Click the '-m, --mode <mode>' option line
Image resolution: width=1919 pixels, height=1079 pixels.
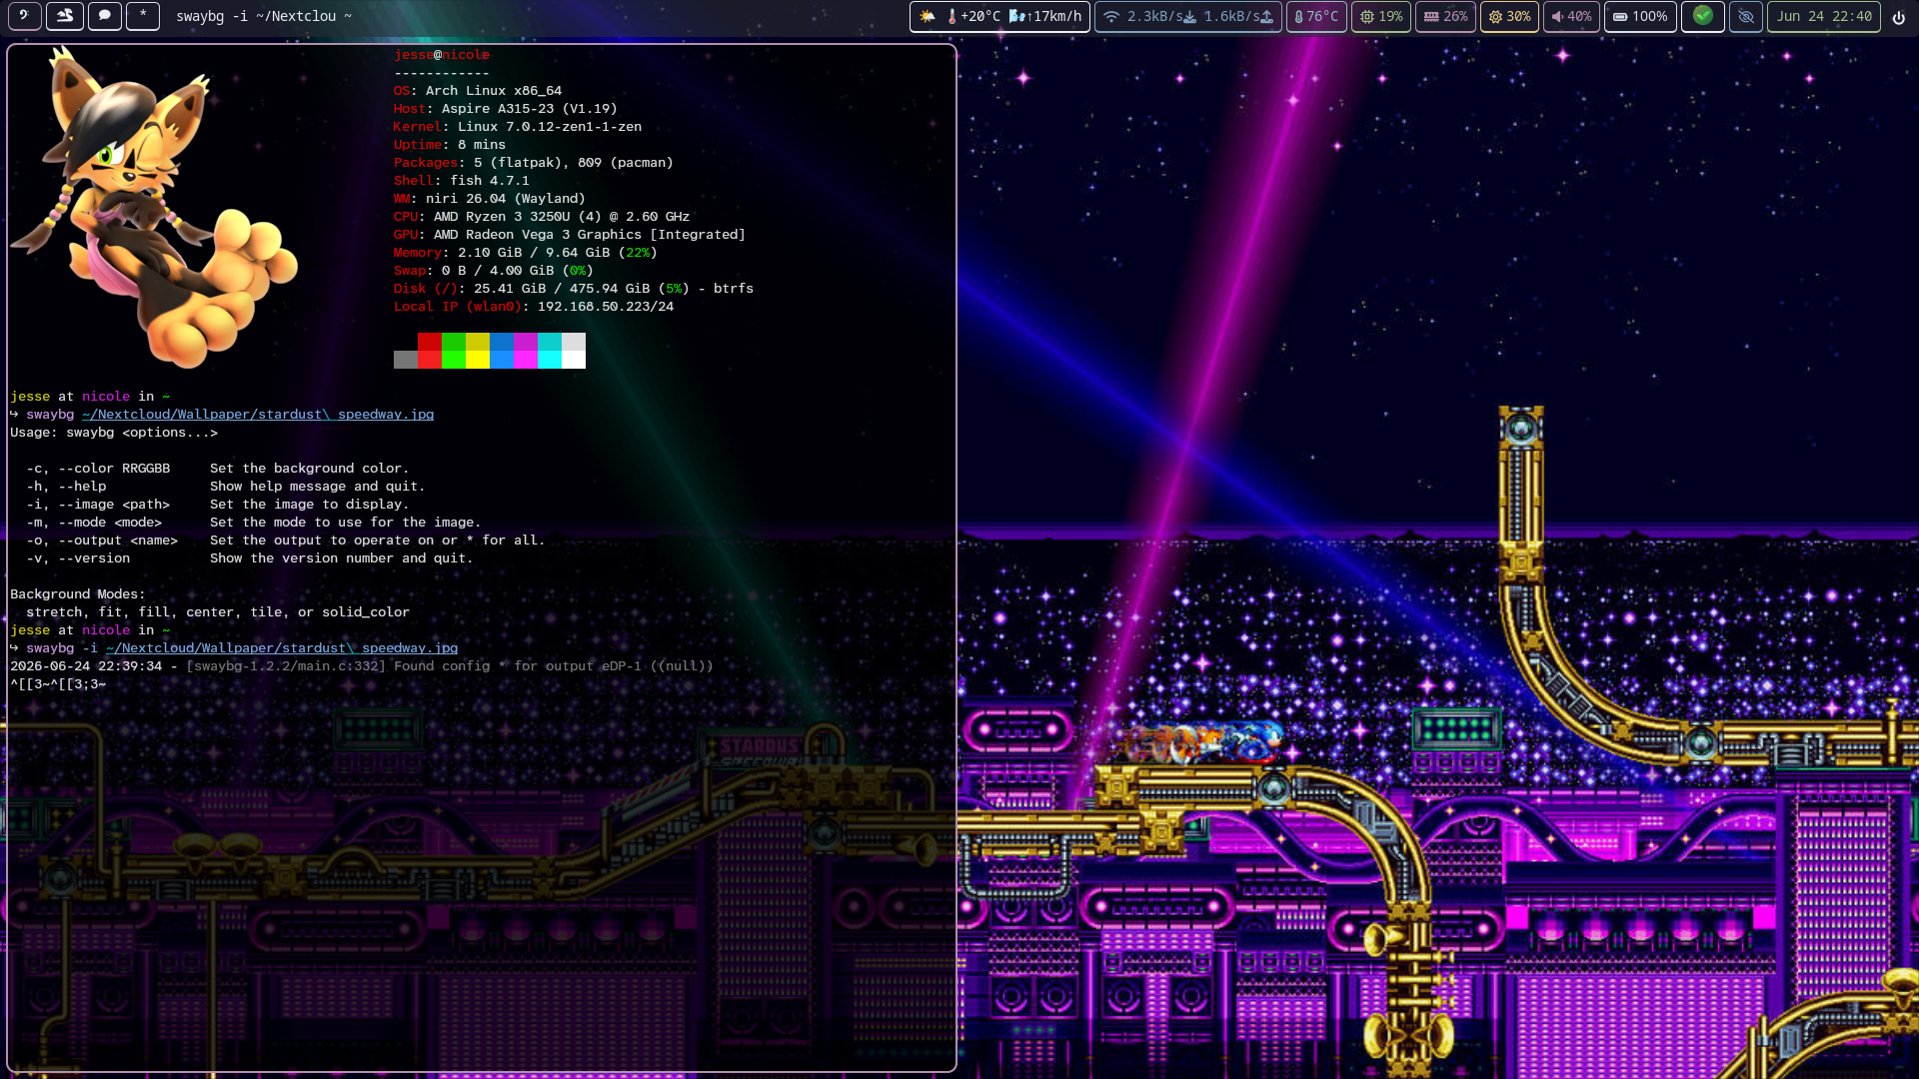[254, 523]
